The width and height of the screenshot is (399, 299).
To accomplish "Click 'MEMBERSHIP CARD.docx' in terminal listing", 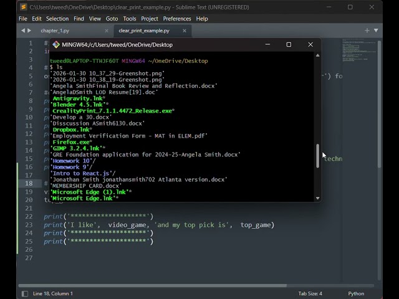I will (86, 186).
